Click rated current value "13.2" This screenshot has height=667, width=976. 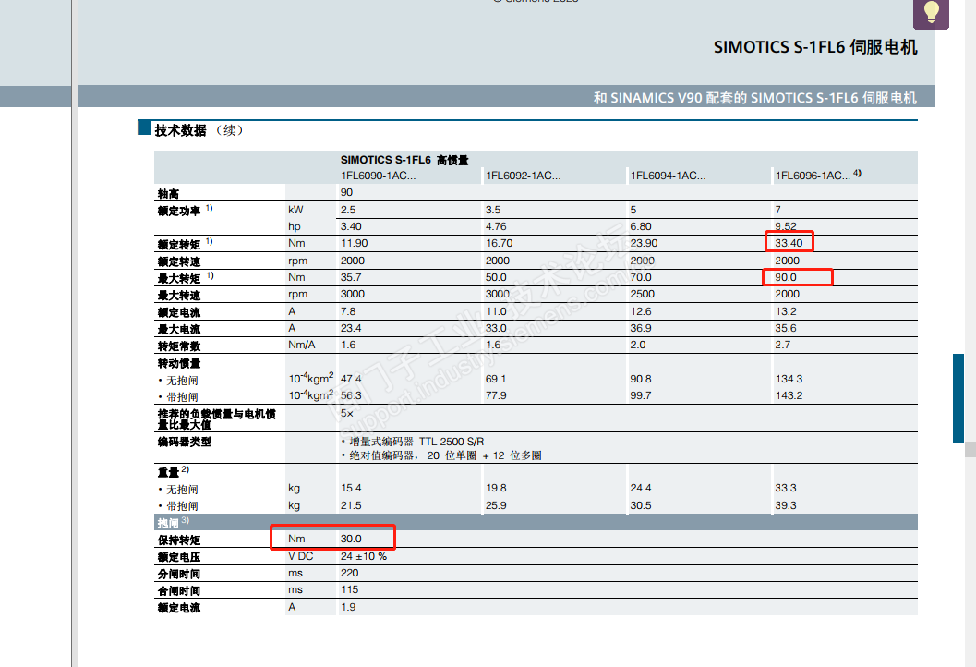pyautogui.click(x=786, y=311)
